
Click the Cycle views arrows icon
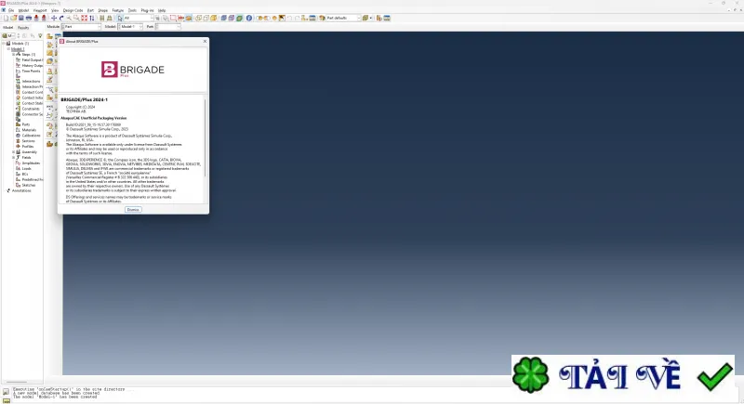click(91, 18)
